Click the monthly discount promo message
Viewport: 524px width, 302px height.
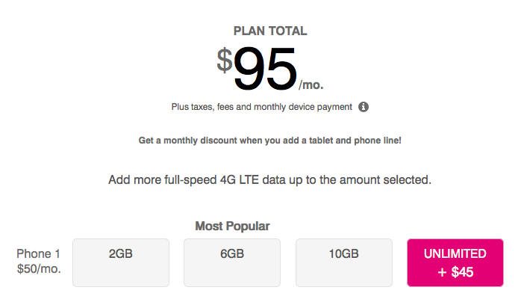point(270,141)
